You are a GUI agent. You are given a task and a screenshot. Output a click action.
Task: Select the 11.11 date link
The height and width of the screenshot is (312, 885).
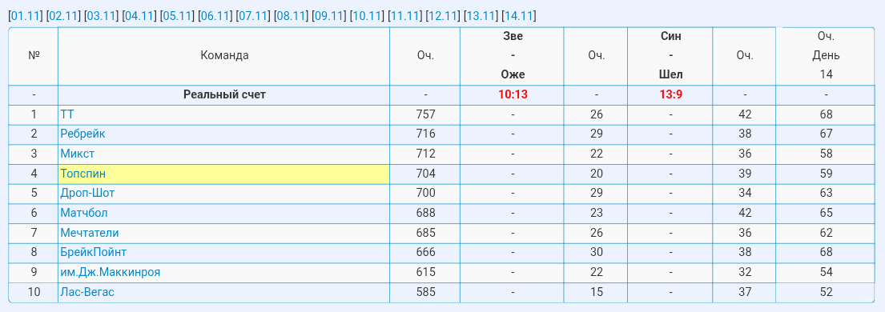coord(404,16)
